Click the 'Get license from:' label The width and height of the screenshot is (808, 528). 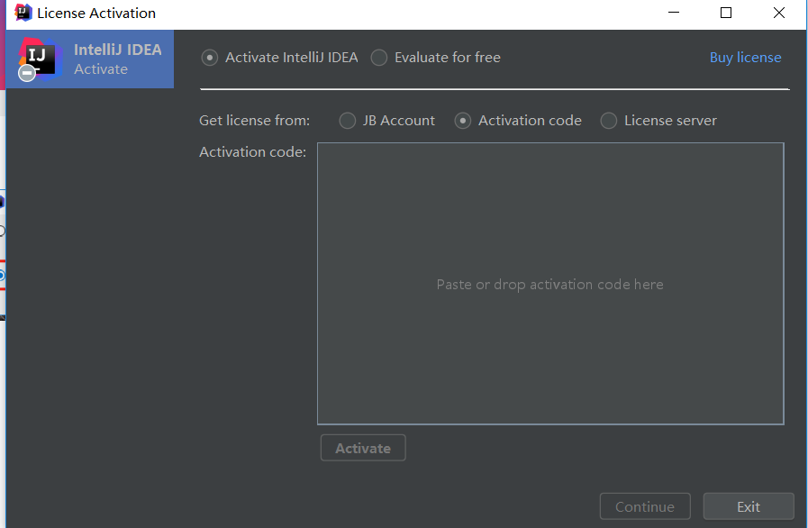(255, 121)
